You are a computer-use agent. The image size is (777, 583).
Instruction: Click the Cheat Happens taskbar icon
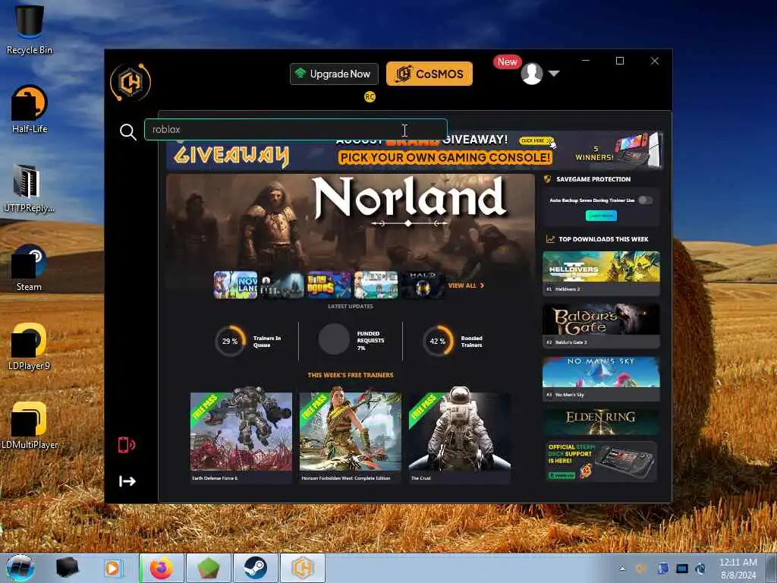[303, 568]
